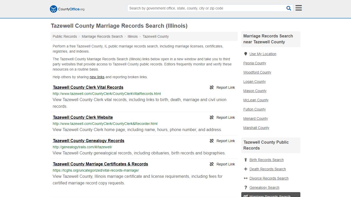Open the Illinois breadcrumb link
351x197 pixels.
coord(133,36)
